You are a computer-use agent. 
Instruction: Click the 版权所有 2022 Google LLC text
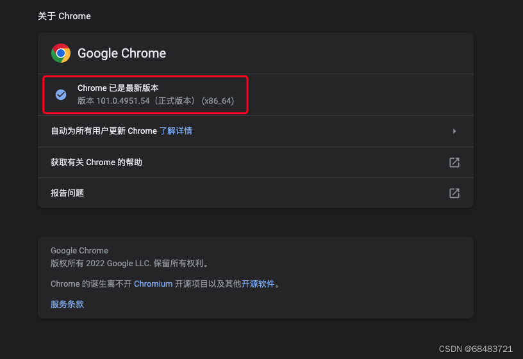(101, 264)
